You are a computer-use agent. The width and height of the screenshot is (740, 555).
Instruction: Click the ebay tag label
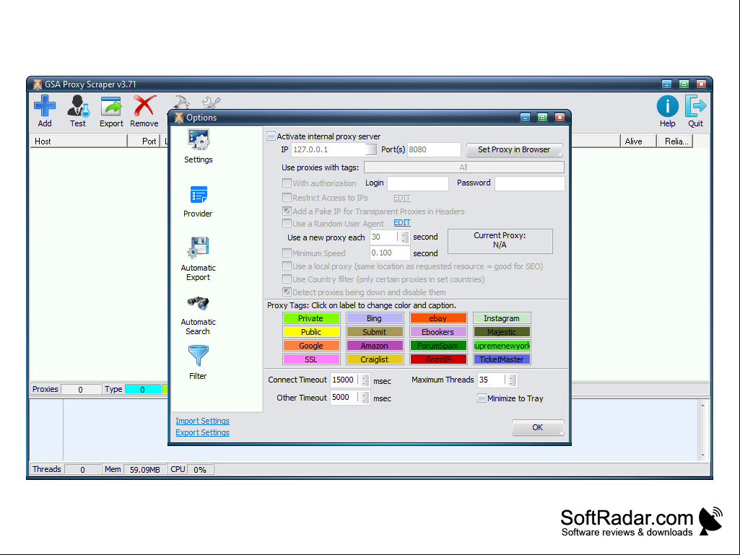(438, 318)
